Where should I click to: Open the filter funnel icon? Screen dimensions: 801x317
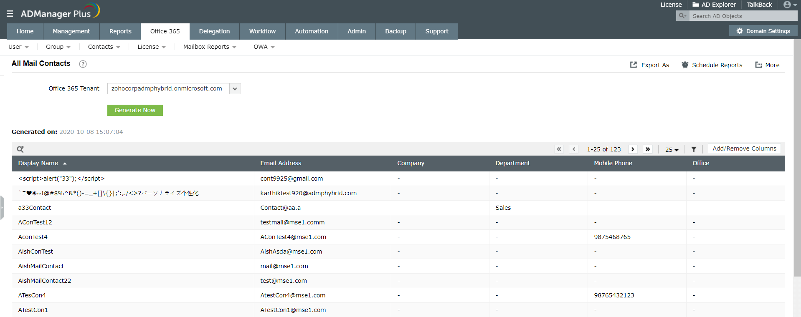click(694, 149)
